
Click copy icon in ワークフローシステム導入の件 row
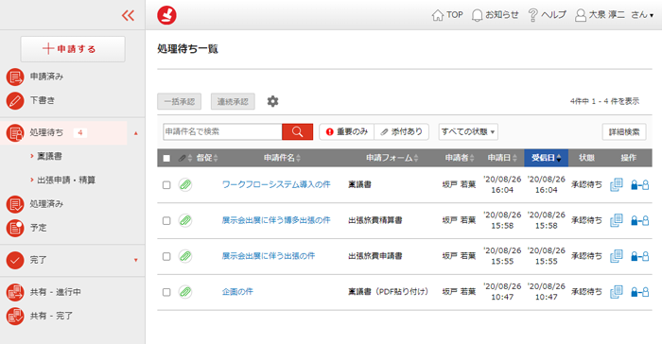pos(617,185)
